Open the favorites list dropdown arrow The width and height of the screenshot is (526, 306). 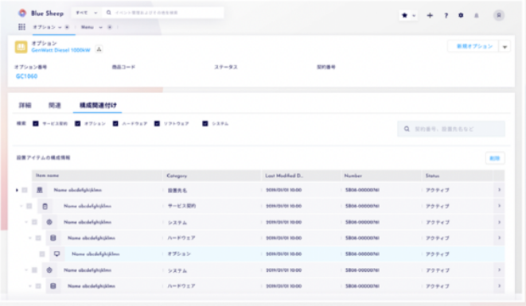coord(414,15)
